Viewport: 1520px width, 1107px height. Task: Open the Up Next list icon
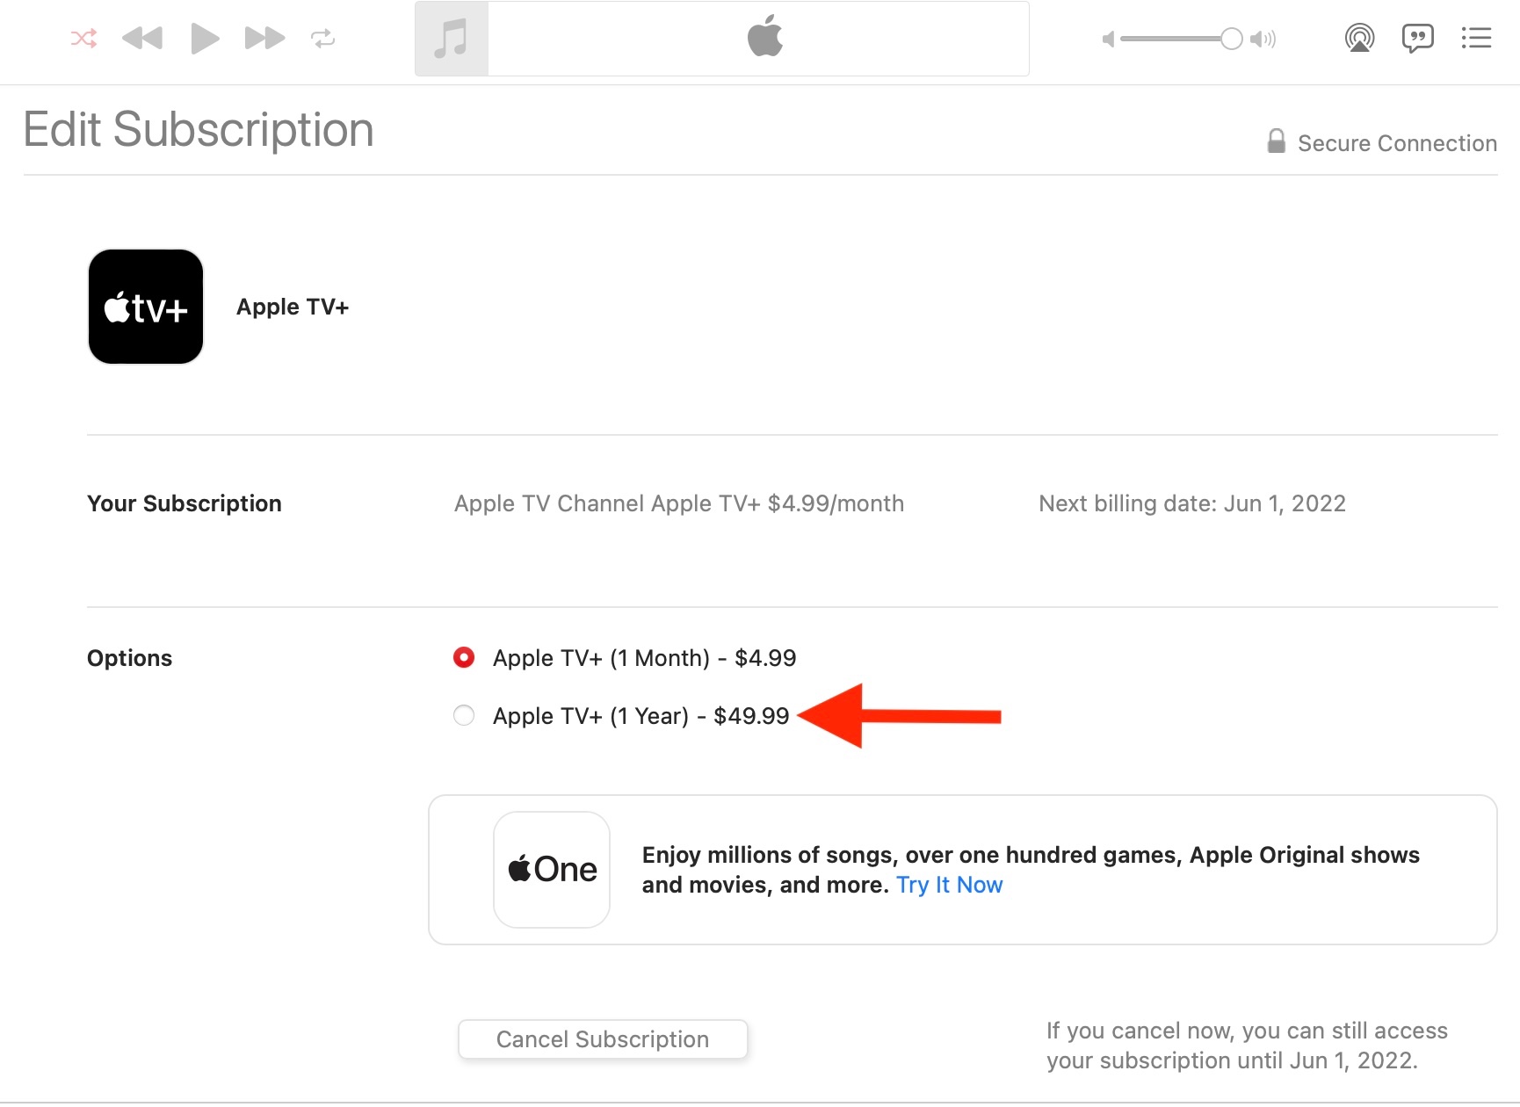(x=1476, y=38)
